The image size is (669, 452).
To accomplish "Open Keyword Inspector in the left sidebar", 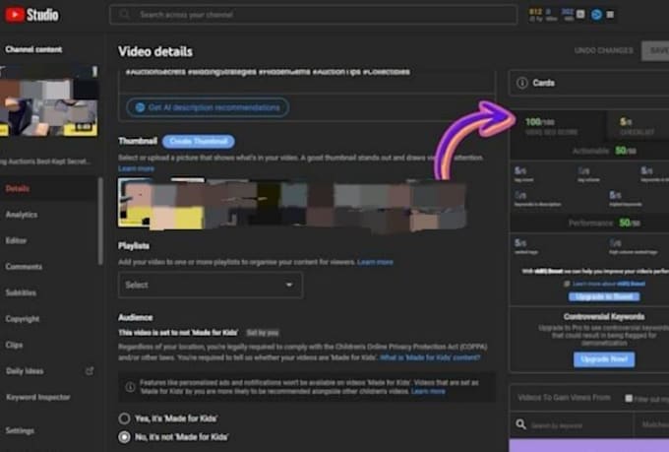I will [x=38, y=397].
